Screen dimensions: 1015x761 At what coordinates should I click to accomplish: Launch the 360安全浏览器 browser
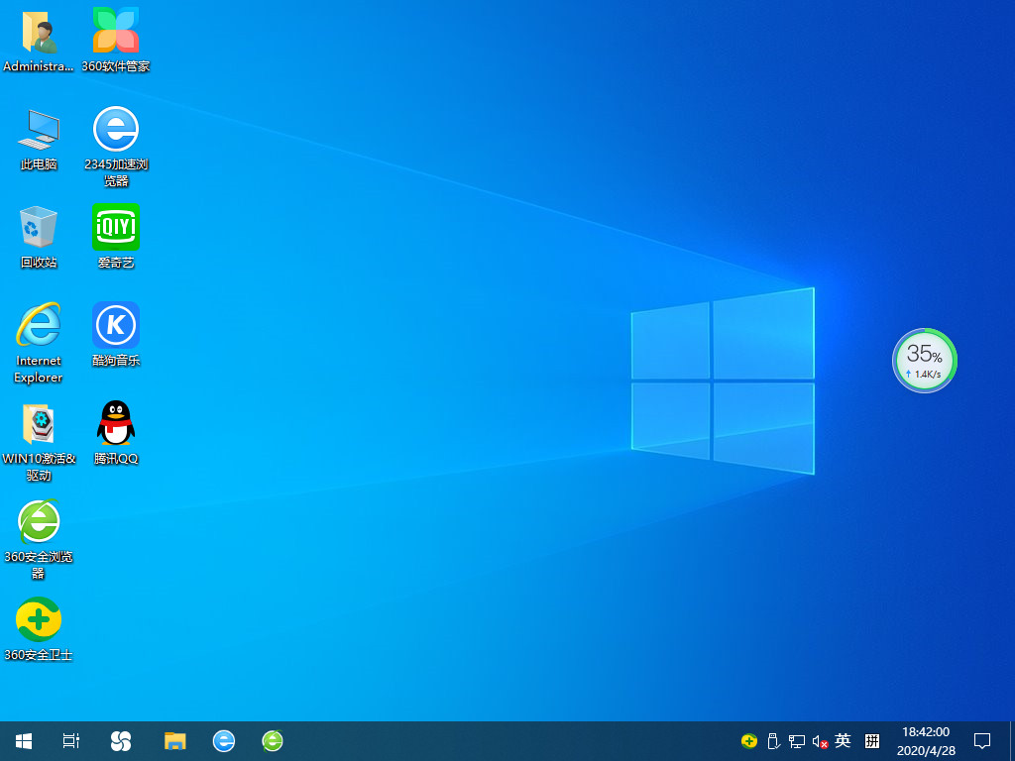coord(39,522)
